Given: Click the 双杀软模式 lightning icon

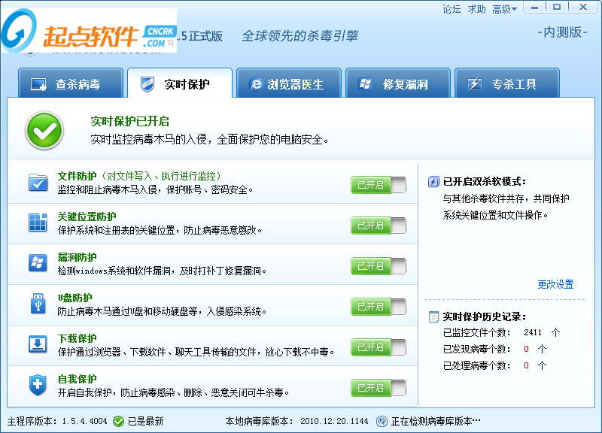Looking at the screenshot, I should tap(433, 182).
